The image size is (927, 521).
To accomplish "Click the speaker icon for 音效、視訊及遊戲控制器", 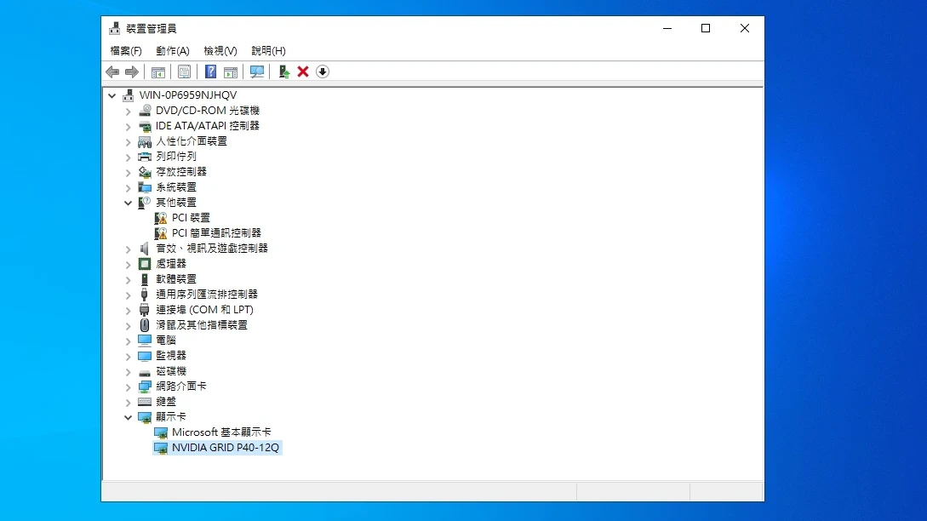I will 145,249.
